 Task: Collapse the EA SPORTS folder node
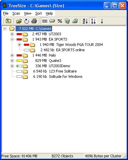tap(12, 39)
